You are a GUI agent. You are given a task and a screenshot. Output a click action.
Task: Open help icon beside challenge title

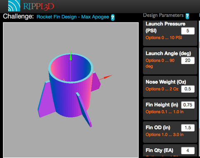coord(113,18)
